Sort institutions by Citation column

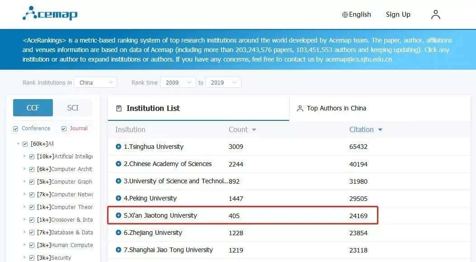[366, 129]
